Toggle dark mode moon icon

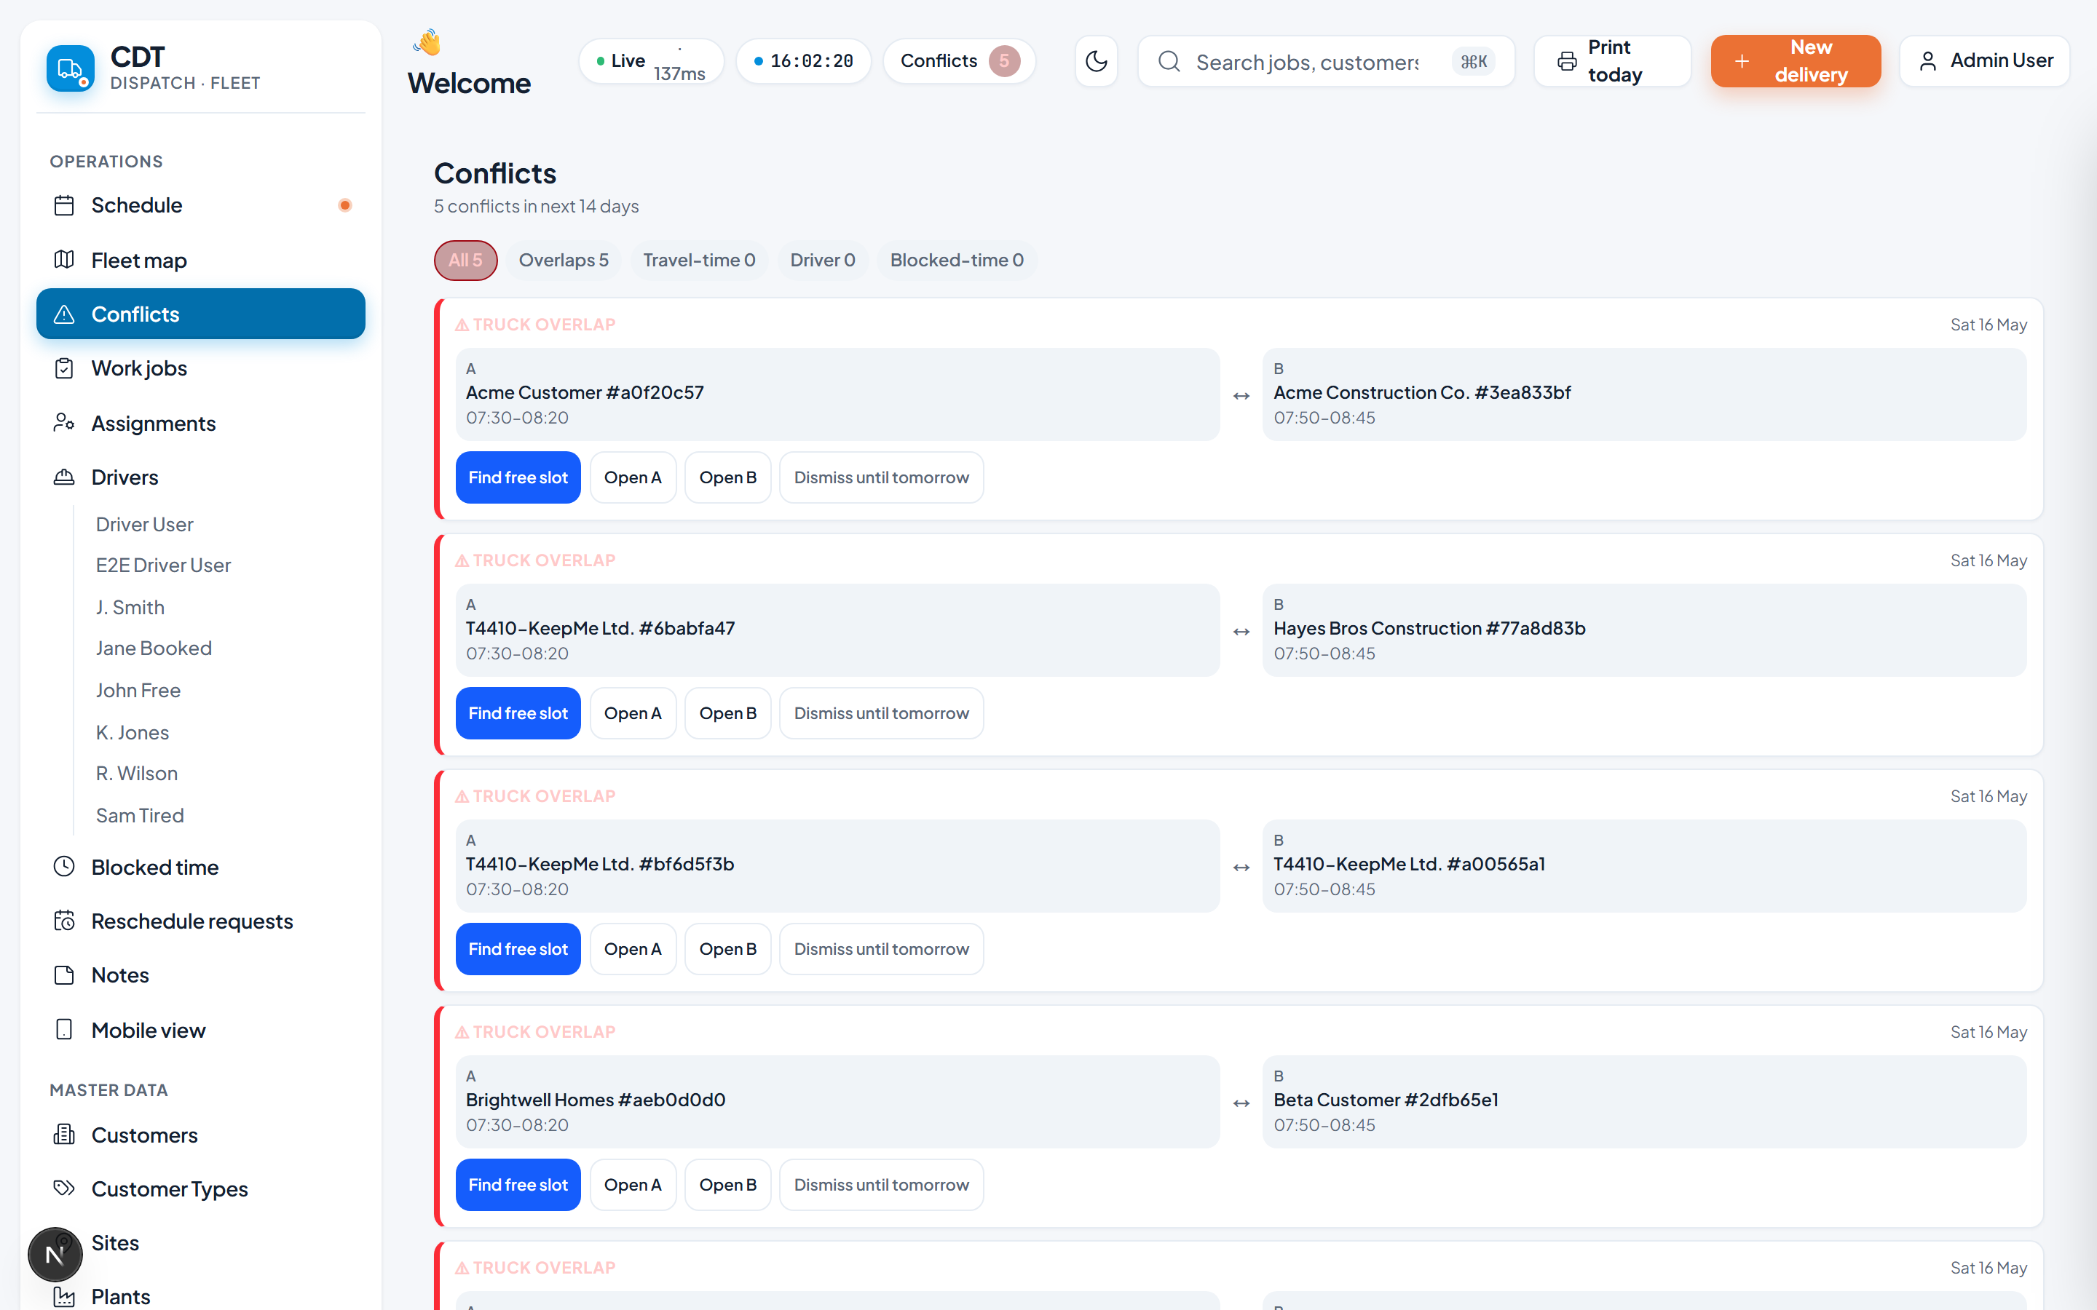tap(1096, 60)
